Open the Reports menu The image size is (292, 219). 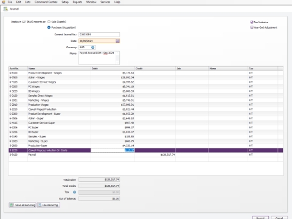[77, 2]
